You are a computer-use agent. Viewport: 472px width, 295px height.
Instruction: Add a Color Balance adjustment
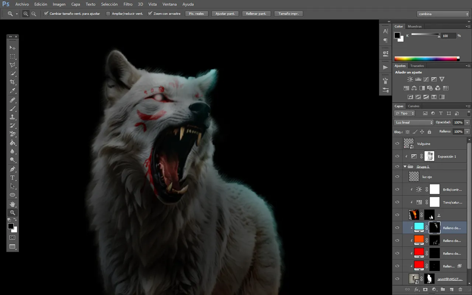tap(414, 88)
